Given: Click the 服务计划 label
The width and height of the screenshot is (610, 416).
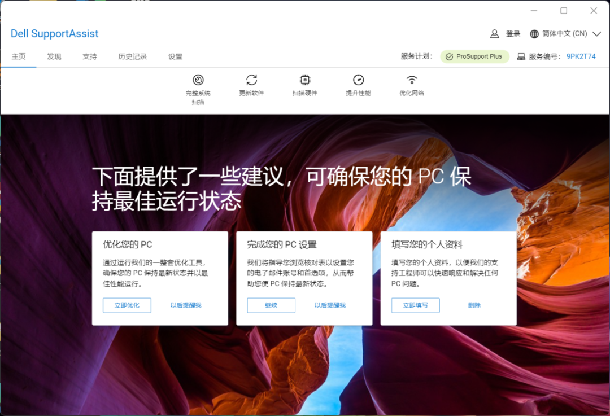Looking at the screenshot, I should [x=416, y=57].
